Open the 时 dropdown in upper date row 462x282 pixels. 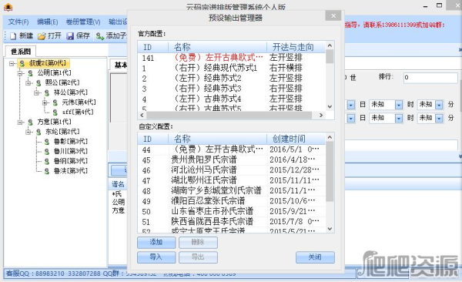point(399,105)
